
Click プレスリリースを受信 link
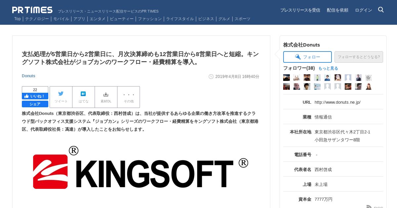pyautogui.click(x=300, y=10)
